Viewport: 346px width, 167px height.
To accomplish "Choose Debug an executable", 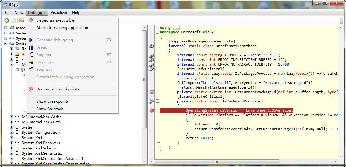I will click(x=72, y=20).
